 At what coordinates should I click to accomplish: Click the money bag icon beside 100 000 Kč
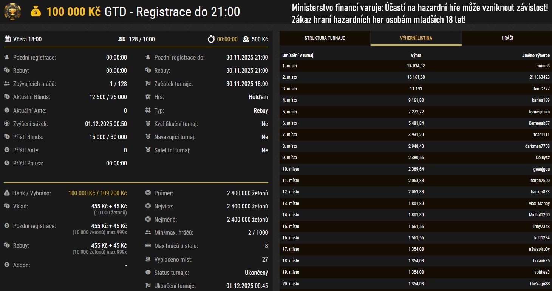pos(36,12)
